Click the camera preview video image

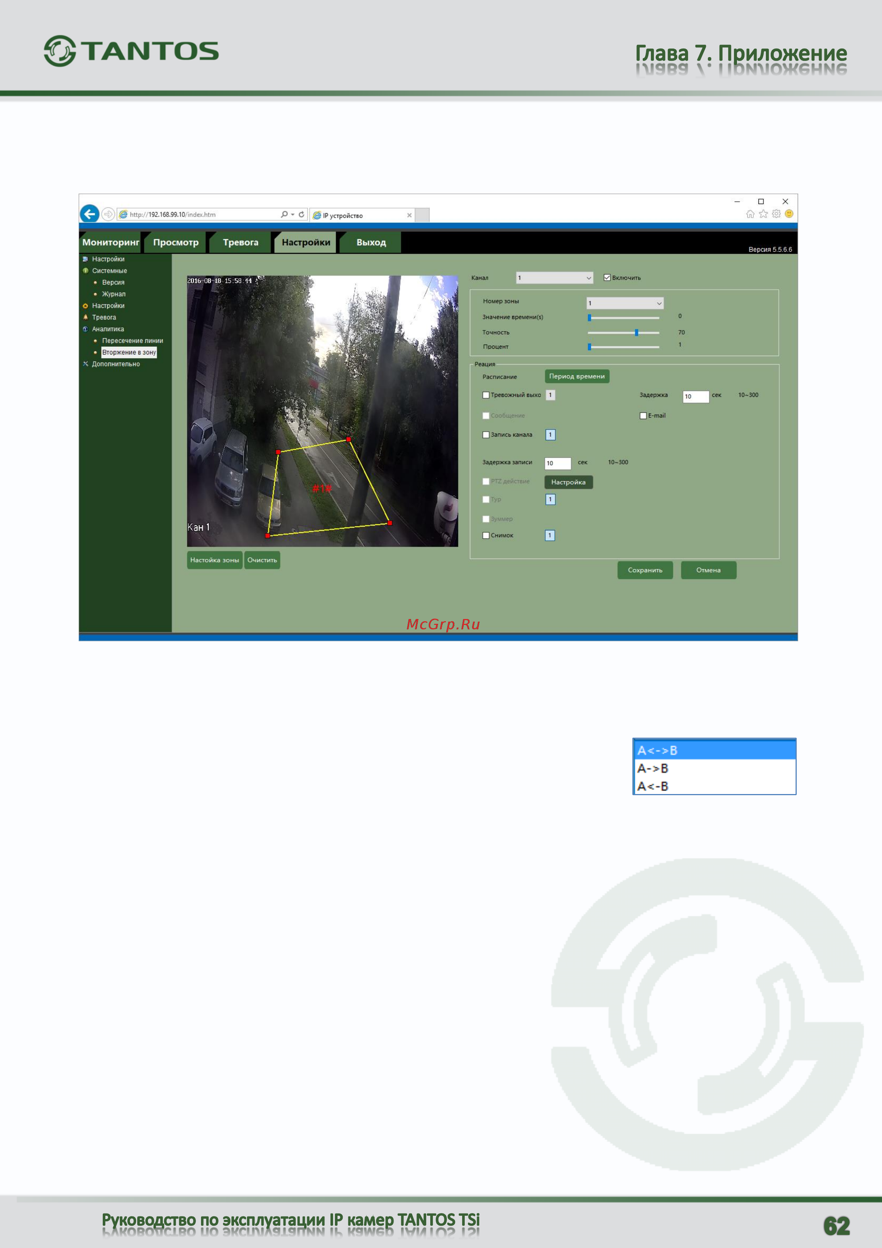click(x=322, y=411)
